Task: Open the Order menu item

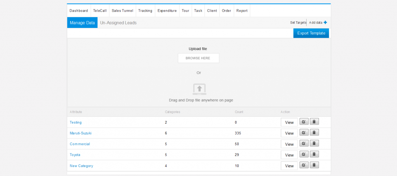Action: [x=227, y=10]
